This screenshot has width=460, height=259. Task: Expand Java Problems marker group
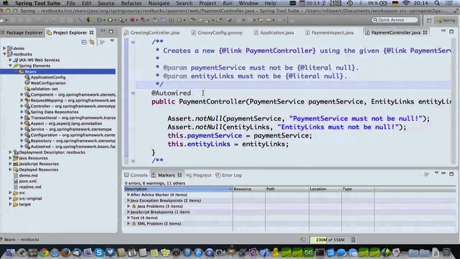click(129, 206)
